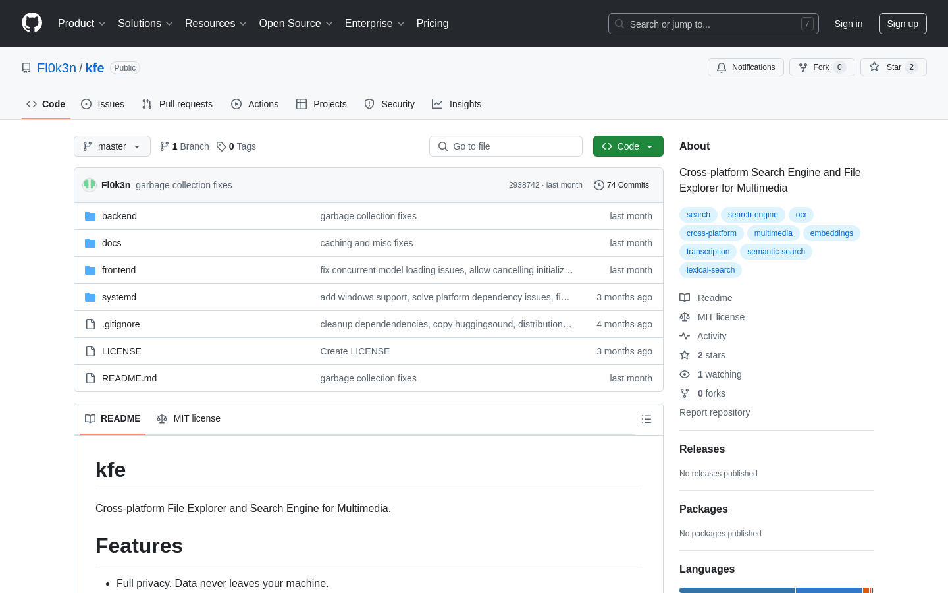Open the 'ocr' topic tag

click(x=801, y=215)
